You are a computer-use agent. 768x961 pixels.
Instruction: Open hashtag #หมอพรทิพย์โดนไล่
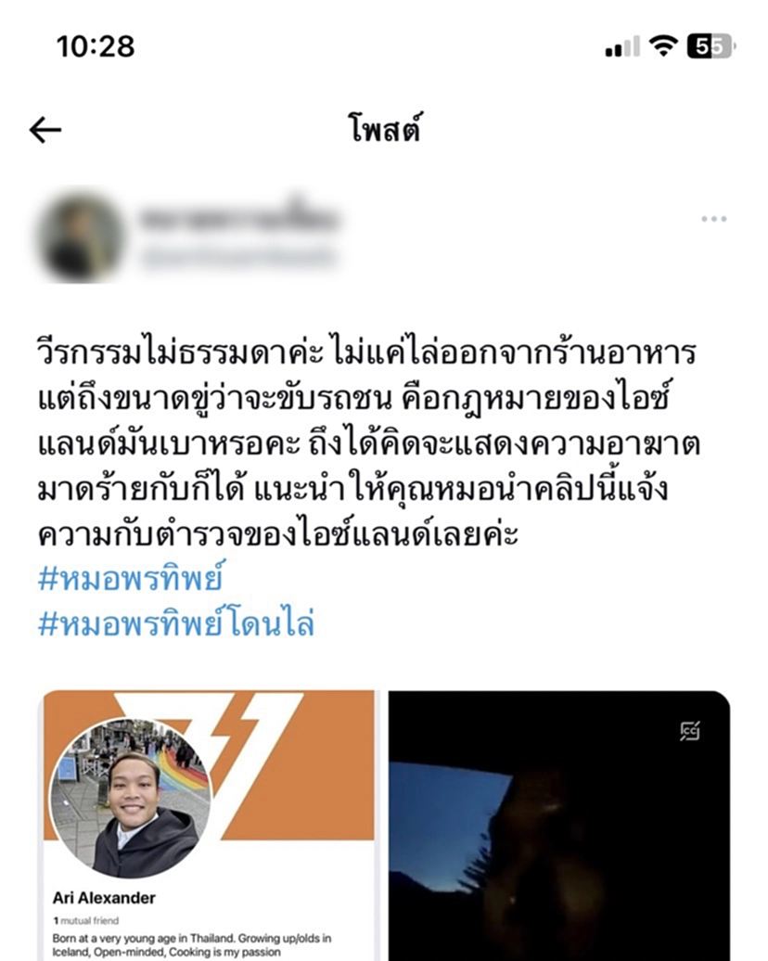pyautogui.click(x=176, y=623)
